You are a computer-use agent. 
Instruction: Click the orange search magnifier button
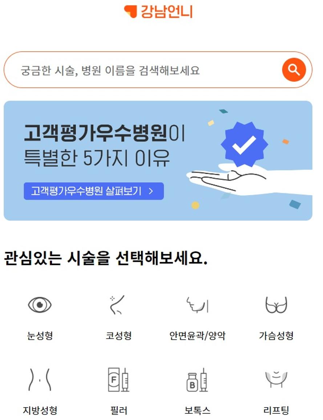294,70
